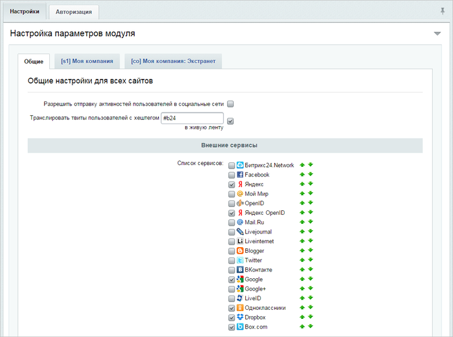Open the [s1] Моя компания tab

[x=87, y=61]
